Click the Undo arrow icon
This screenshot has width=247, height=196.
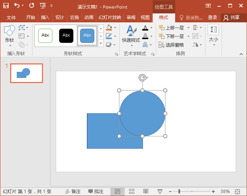click(17, 6)
